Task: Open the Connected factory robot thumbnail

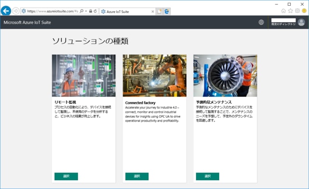Action: point(154,76)
